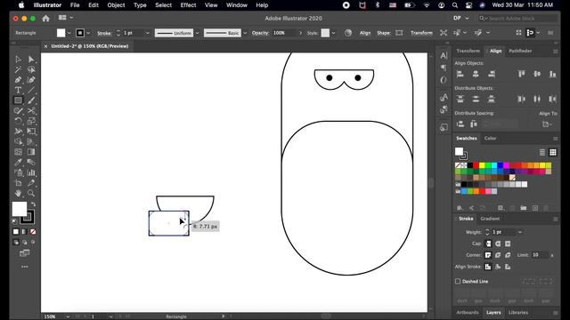Open the Object menu

pos(116,5)
